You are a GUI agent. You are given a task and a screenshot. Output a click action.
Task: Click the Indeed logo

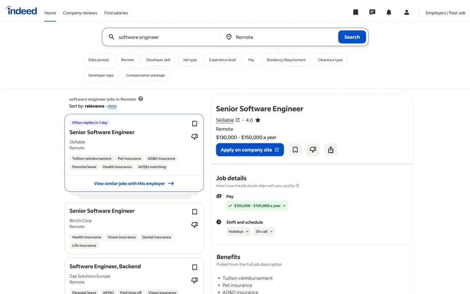coord(21,11)
